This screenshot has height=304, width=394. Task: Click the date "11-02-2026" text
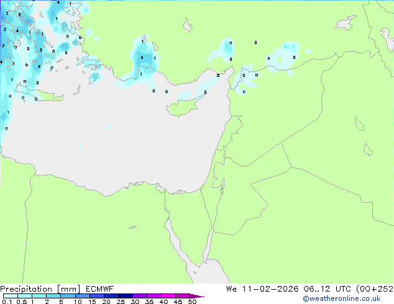click(x=270, y=289)
